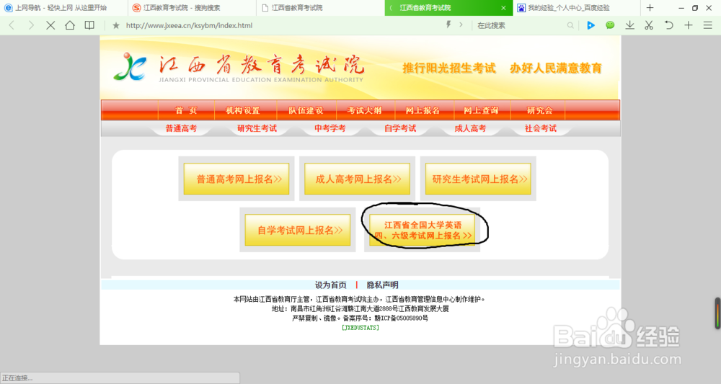Click the plus icon in the toolbar
The image size is (721, 384).
(x=689, y=25)
